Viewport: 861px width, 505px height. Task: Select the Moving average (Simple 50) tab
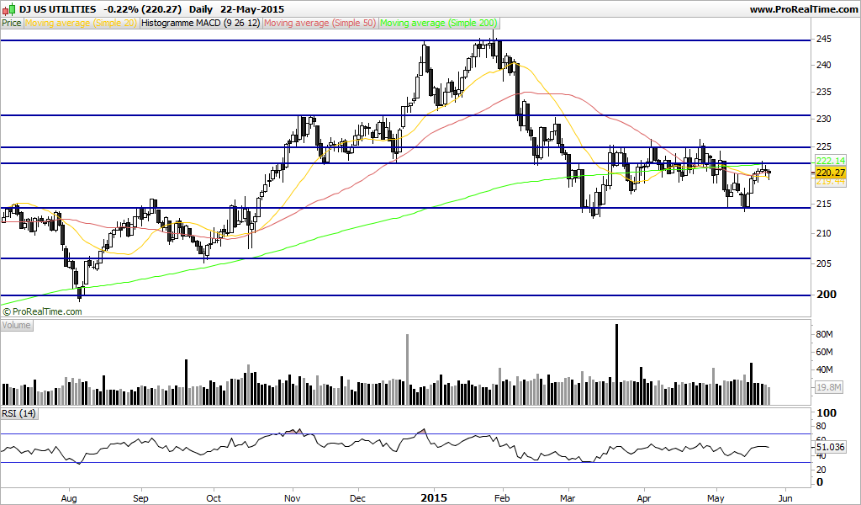(x=320, y=23)
